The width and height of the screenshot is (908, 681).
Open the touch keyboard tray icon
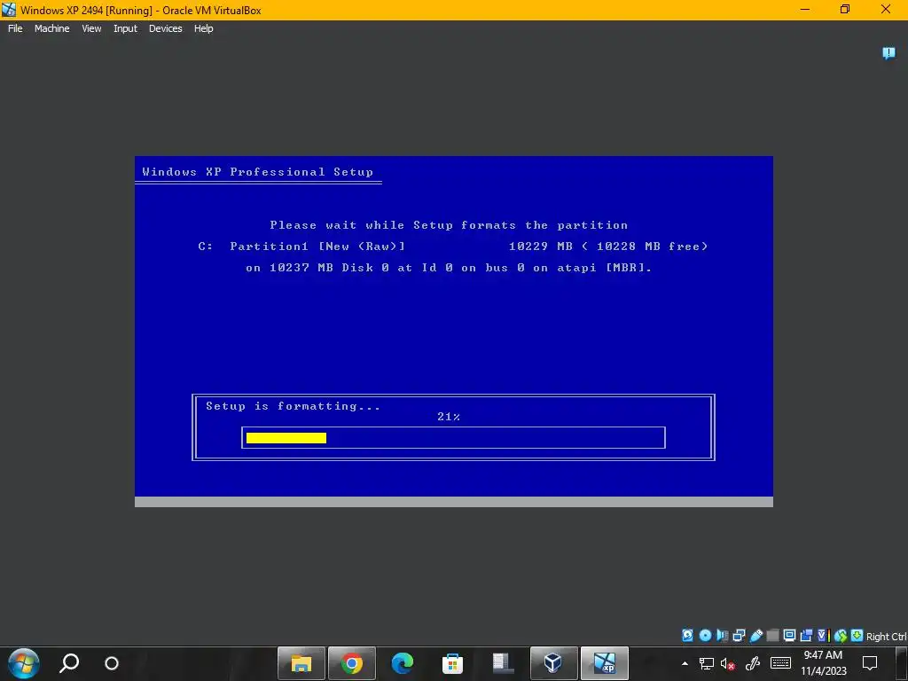click(x=780, y=663)
